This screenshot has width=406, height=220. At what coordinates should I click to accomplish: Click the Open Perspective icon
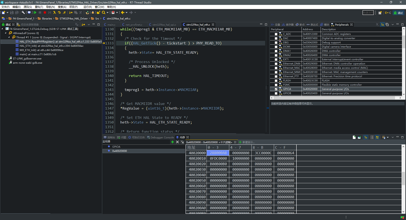click(380, 13)
